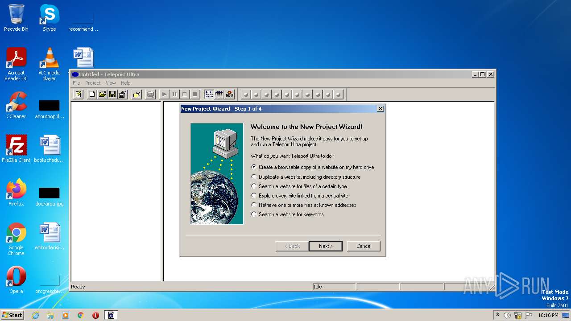Open the Project Properties toolbar icon
Image resolution: width=571 pixels, height=321 pixels.
(x=123, y=95)
